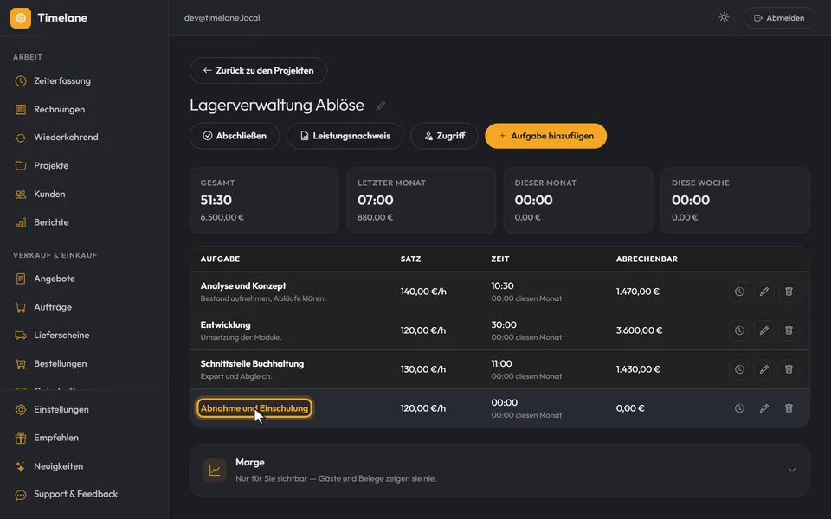
Task: Click the Timelane logo icon
Action: click(x=21, y=18)
